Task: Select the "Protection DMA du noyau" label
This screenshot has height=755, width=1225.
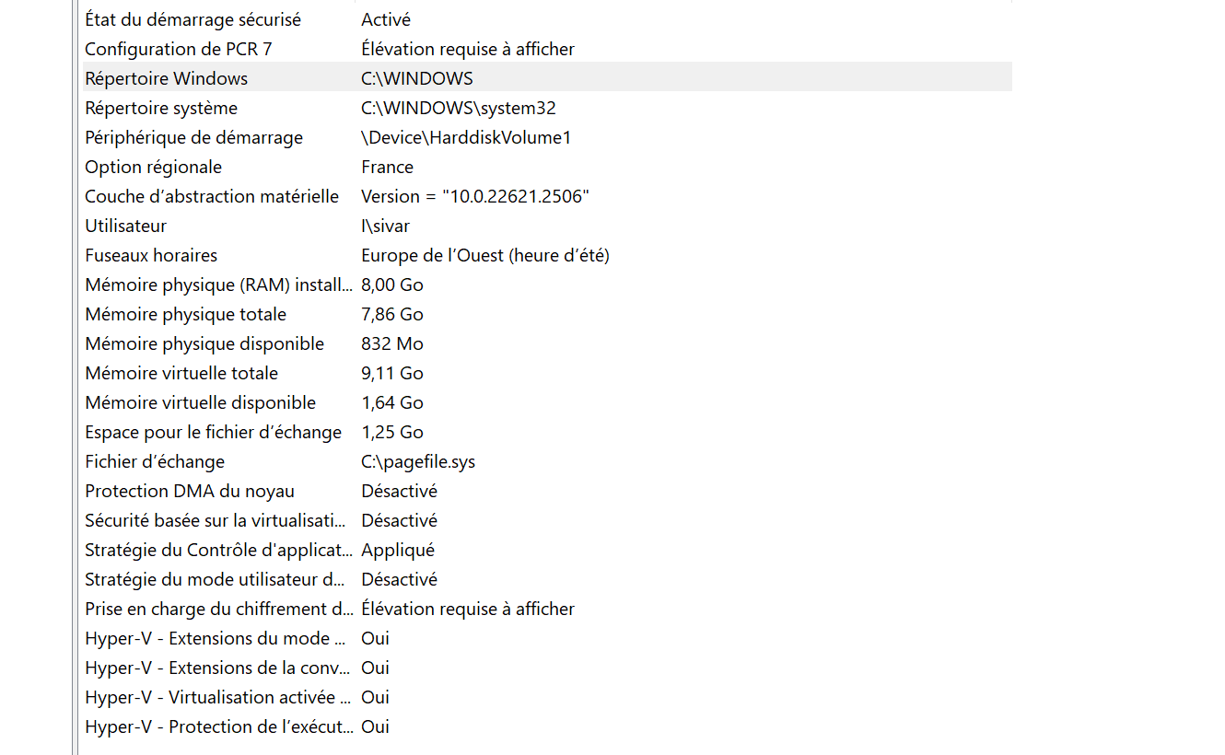Action: pyautogui.click(x=190, y=491)
